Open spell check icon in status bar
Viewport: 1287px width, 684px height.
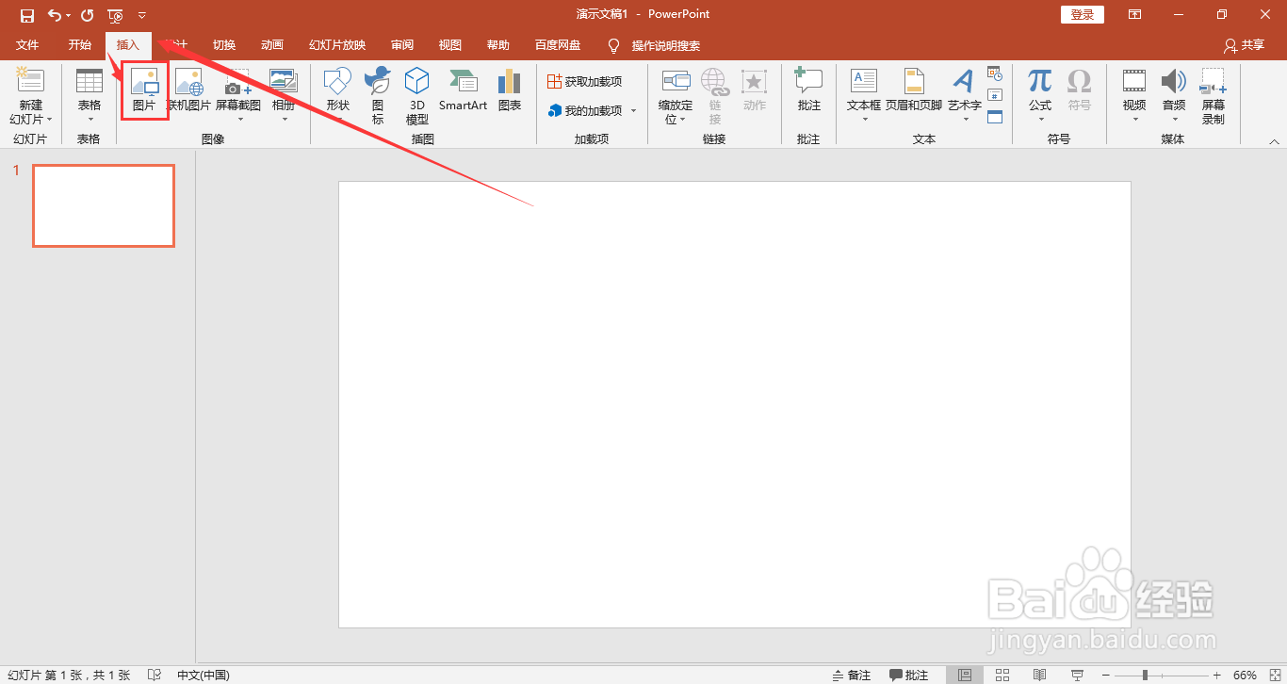[155, 675]
